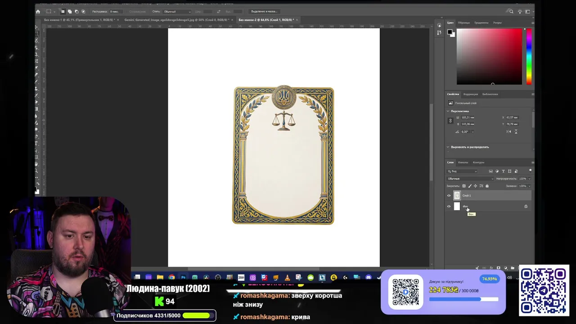
Task: Click the Выделение и маска button
Action: 264,11
